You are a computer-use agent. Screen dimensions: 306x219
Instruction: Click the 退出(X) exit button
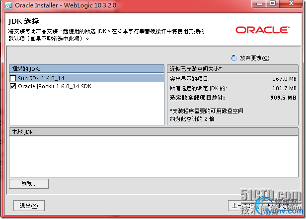click(29, 206)
